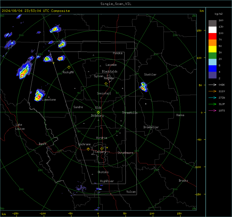Click the red 100-130 legend color swatch
Image resolution: width=232 pixels, height=217 pixels.
pyautogui.click(x=212, y=36)
